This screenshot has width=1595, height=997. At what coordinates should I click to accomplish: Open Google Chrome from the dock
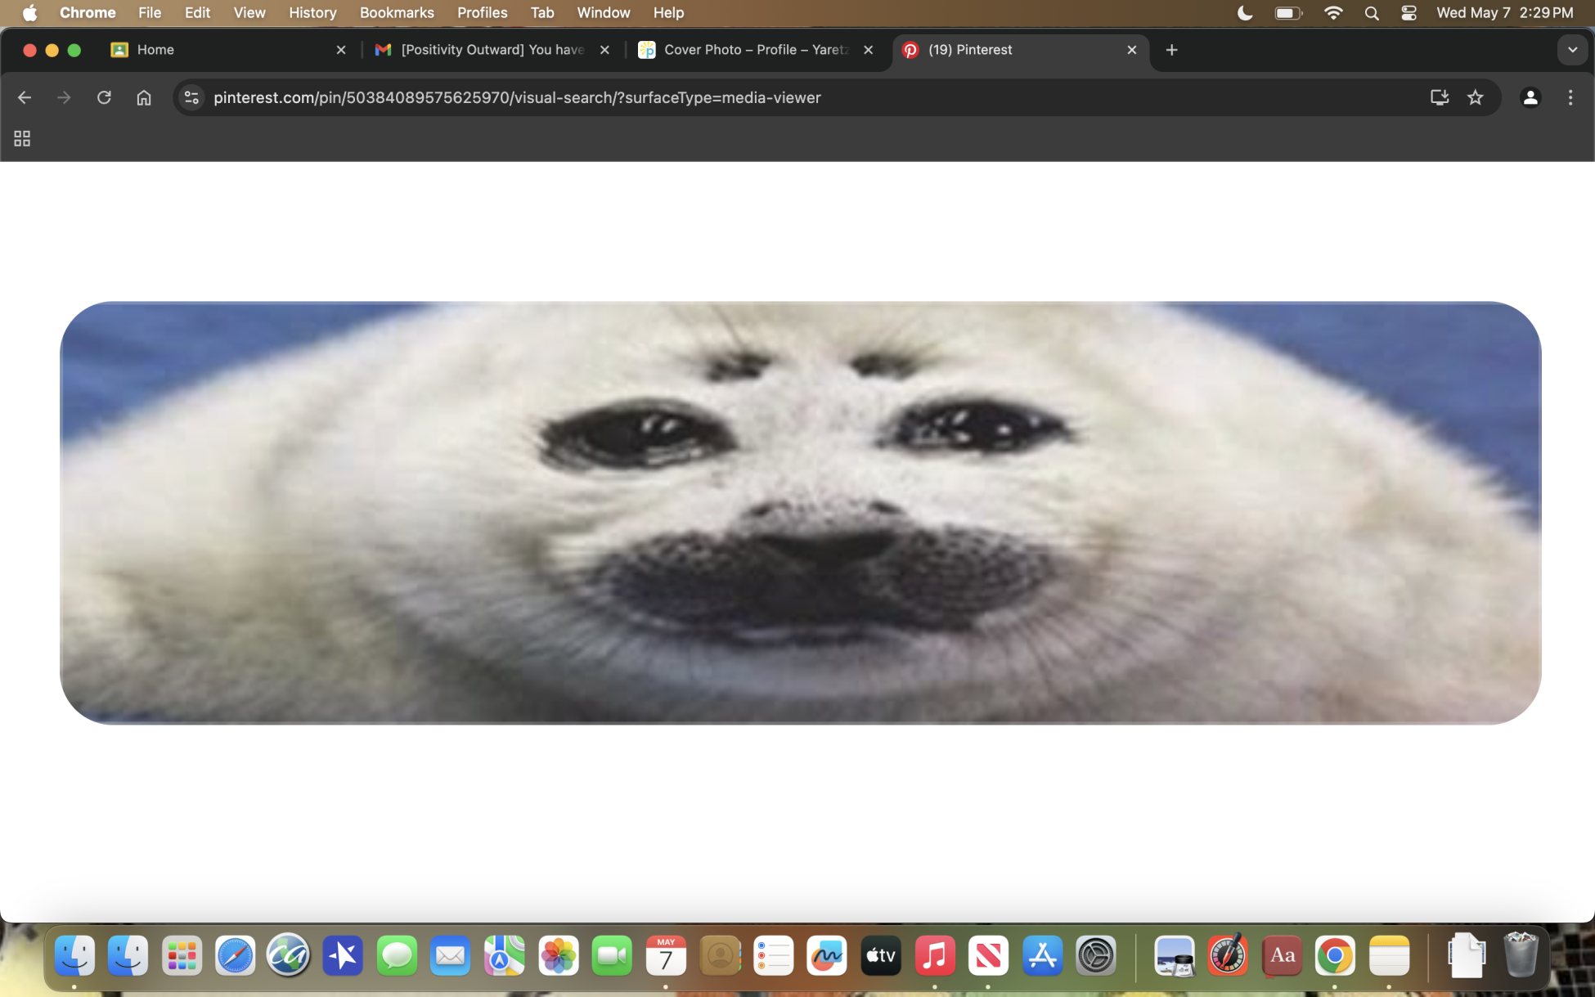click(1335, 955)
